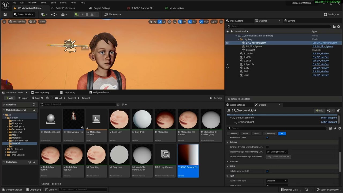The height and width of the screenshot is (193, 343).
Task: Open the Content Drawer in the status bar
Action: [12, 190]
